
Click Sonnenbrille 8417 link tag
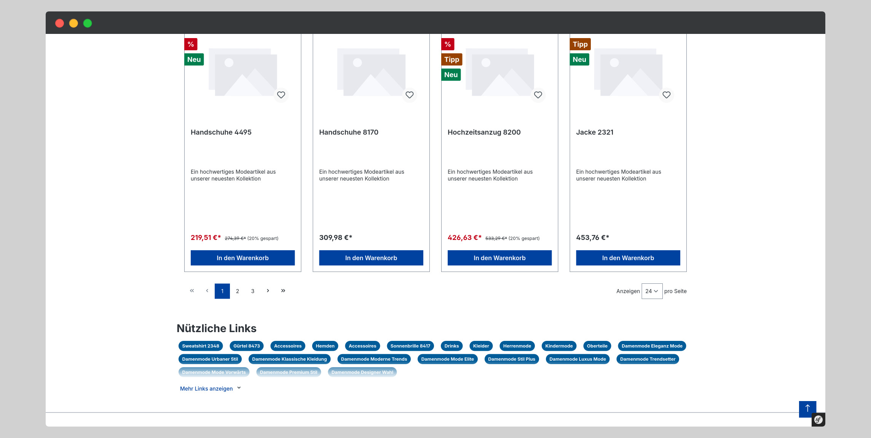point(410,346)
